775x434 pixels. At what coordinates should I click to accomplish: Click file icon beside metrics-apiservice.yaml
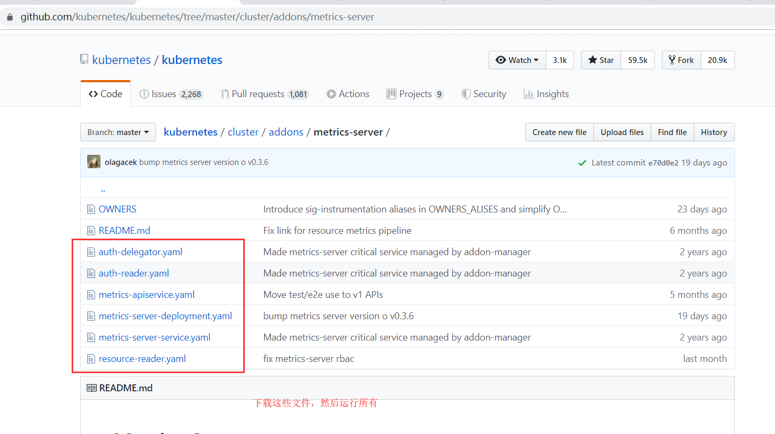[x=91, y=295]
